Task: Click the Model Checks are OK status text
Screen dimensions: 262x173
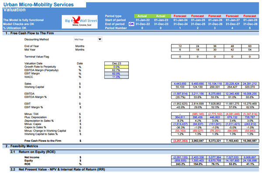Action: tap(18, 24)
